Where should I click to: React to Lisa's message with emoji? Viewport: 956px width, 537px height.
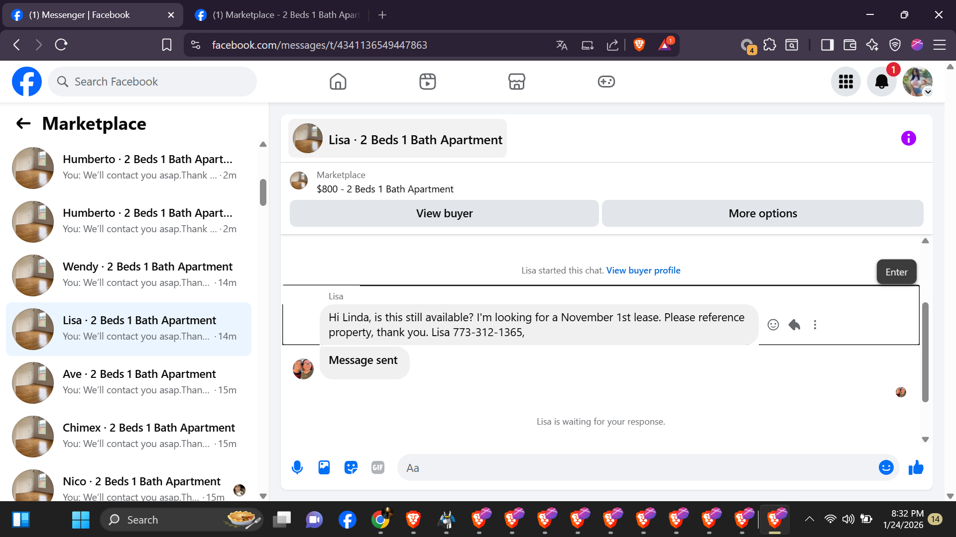coord(773,325)
